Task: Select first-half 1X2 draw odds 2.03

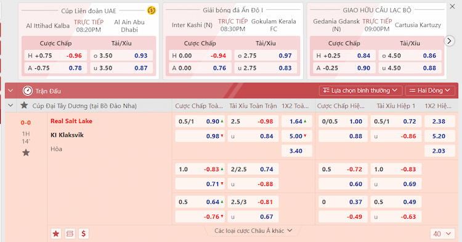Action: (440, 151)
